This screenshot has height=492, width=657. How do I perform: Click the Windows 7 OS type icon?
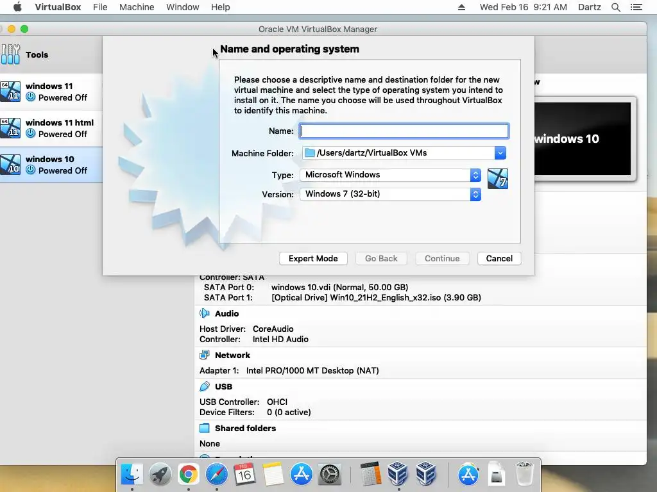click(498, 179)
